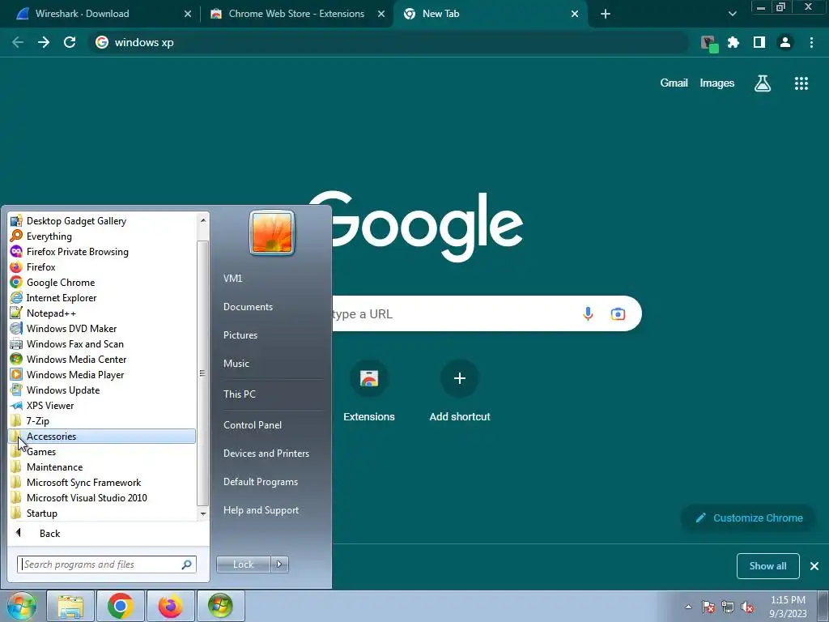Open the Gmail link
The image size is (829, 622).
674,83
